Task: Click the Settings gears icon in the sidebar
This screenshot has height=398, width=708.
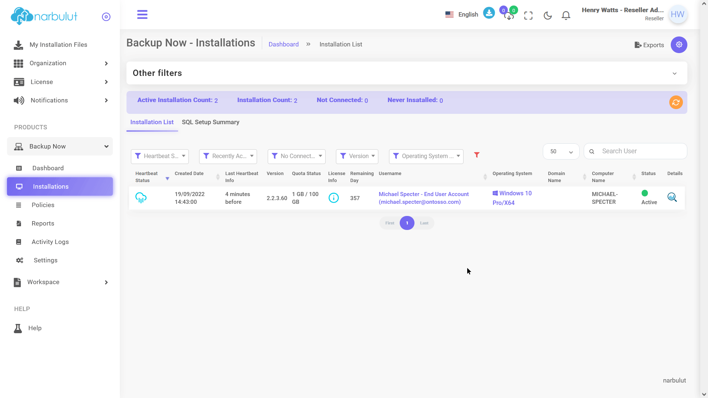Action: click(x=20, y=260)
